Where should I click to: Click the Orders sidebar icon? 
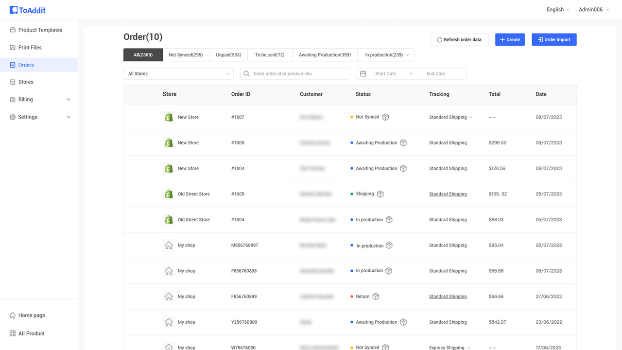13,65
